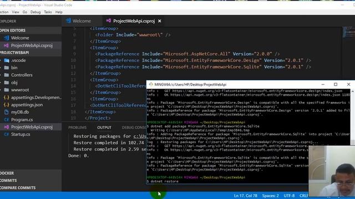
Task: Expand the obj folder
Action: (14, 82)
